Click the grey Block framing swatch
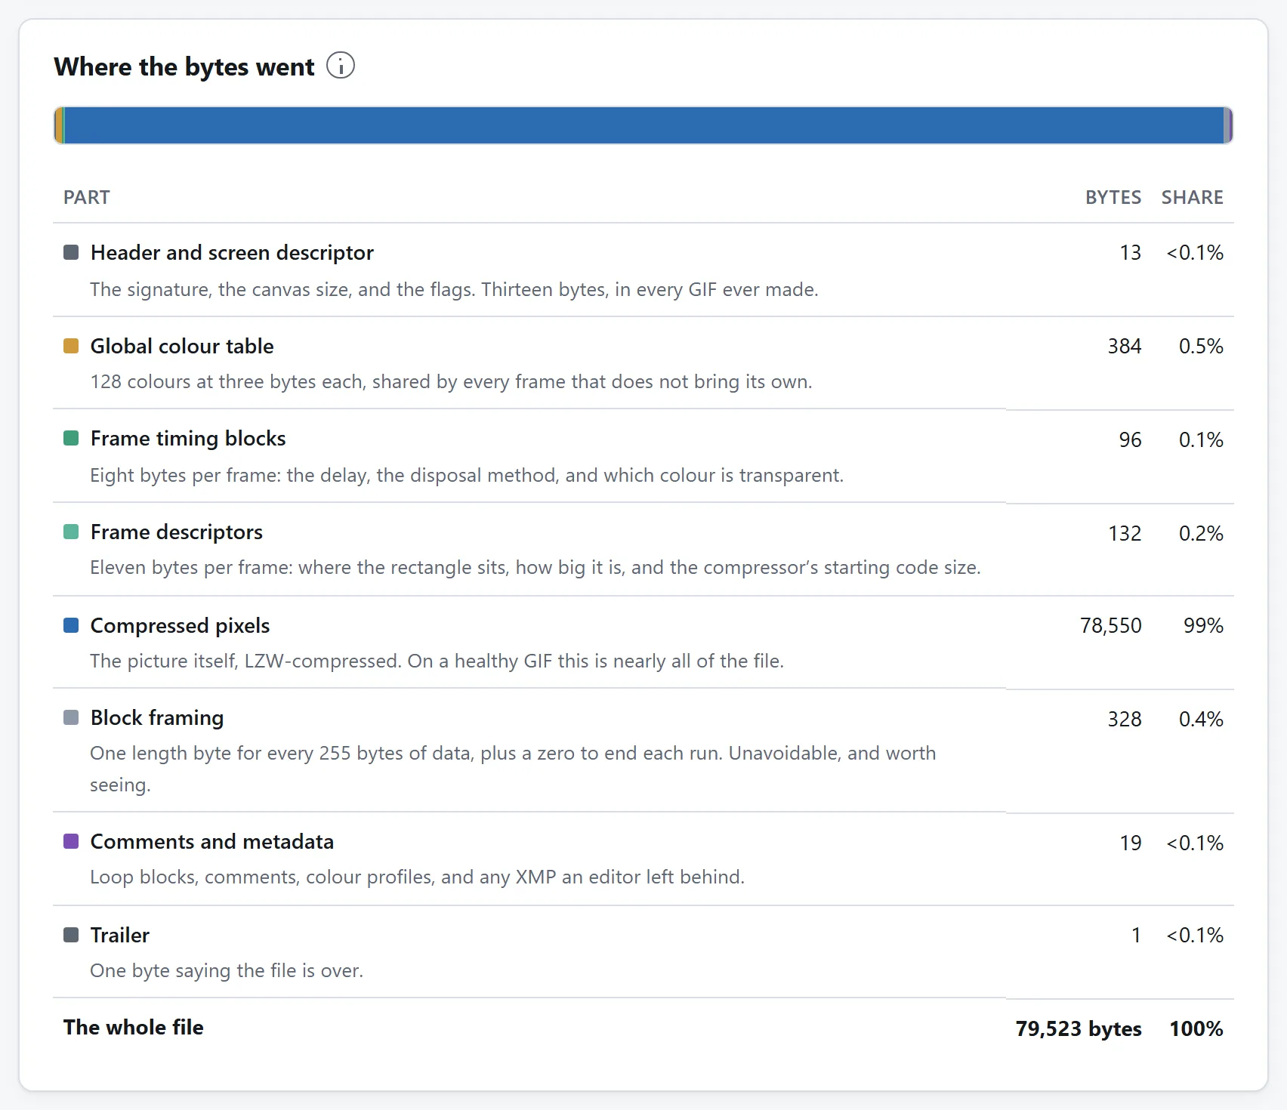Screen dimensions: 1287x1110 pyautogui.click(x=71, y=717)
